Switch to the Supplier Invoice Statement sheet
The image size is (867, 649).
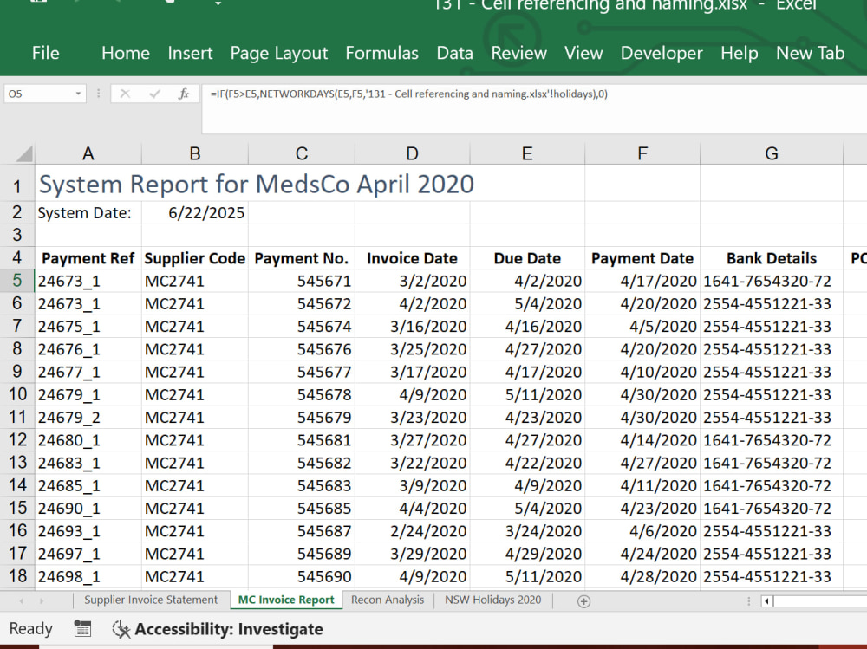151,600
